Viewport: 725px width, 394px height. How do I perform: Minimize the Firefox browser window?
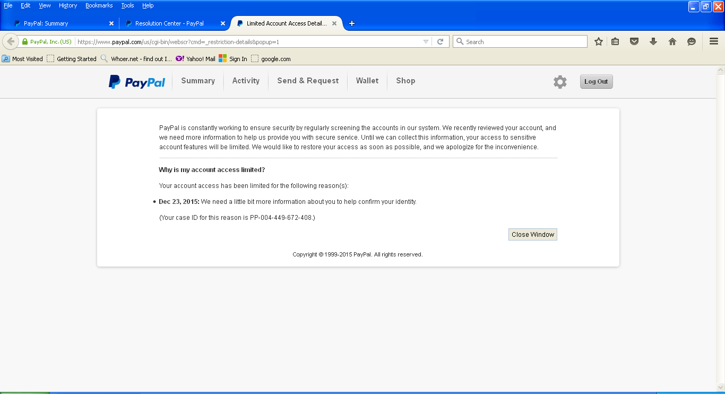694,6
